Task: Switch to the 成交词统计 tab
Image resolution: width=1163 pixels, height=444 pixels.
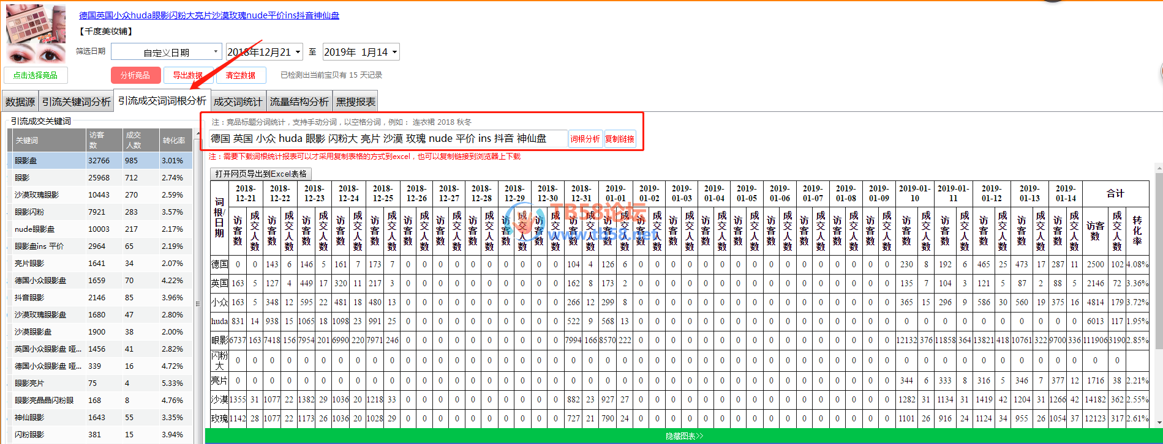Action: tap(238, 102)
